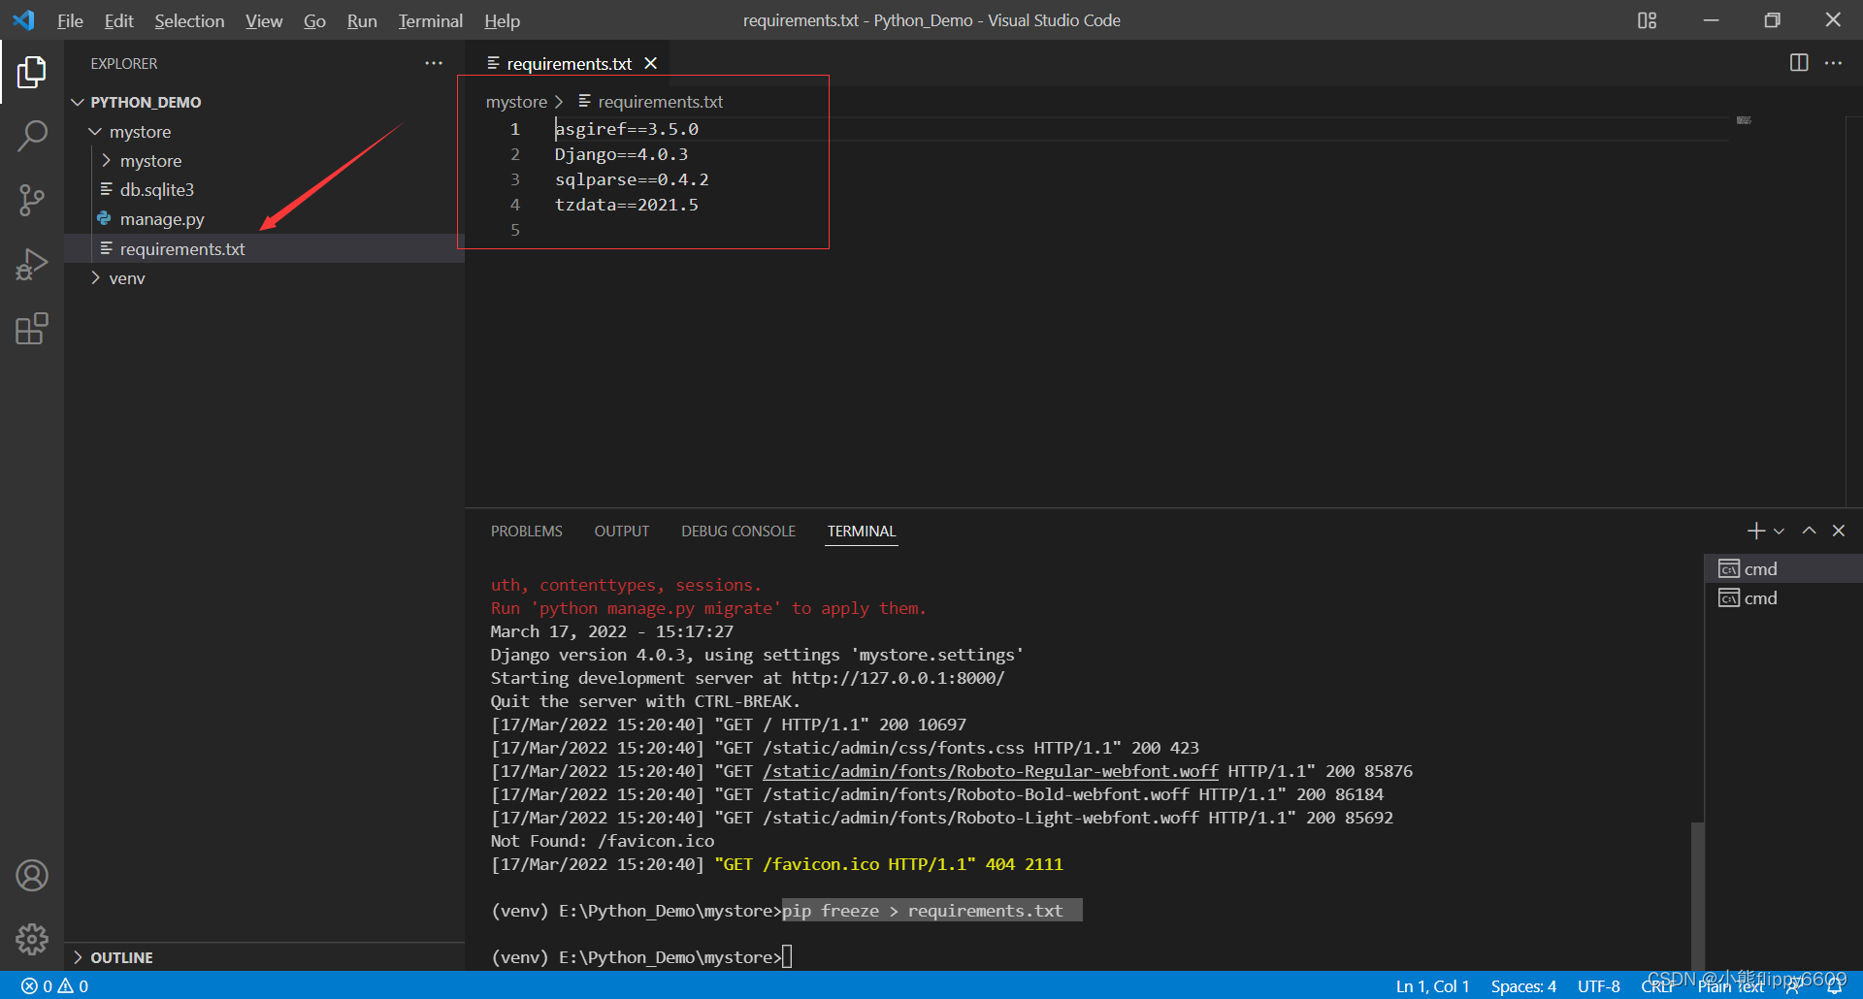Select the requirements.txt editor tab
Screen dimensions: 1863x999
[x=568, y=63]
